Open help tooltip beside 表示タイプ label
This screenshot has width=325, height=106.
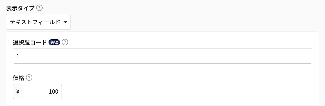point(39,8)
